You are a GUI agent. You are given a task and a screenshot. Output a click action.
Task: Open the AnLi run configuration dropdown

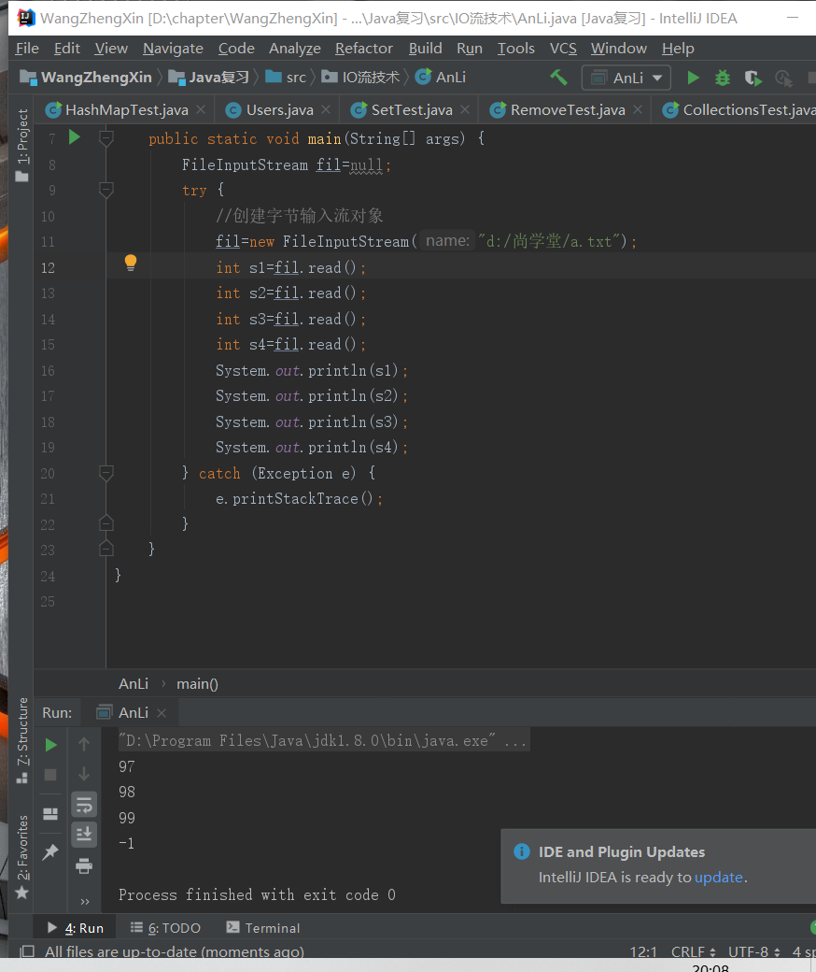(626, 78)
